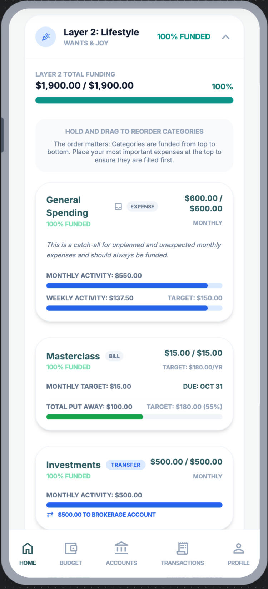Click the General Spending monthly activity bar
The image size is (268, 589).
tap(134, 286)
